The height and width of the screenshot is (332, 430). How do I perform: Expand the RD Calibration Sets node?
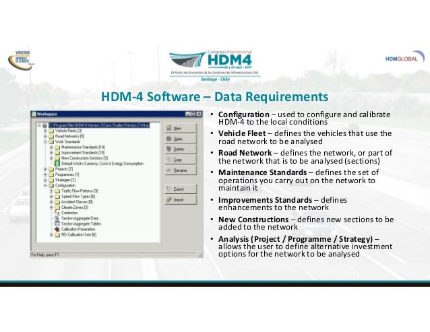[x=51, y=235]
